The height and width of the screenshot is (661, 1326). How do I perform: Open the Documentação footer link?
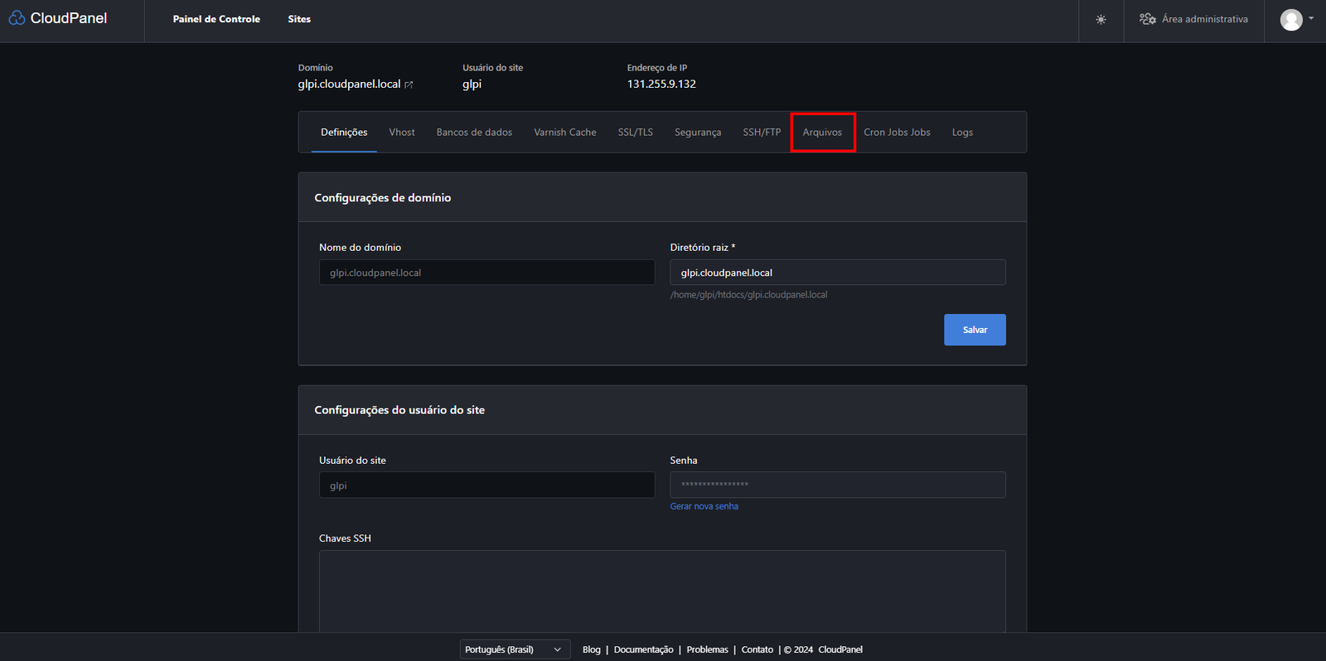tap(643, 649)
